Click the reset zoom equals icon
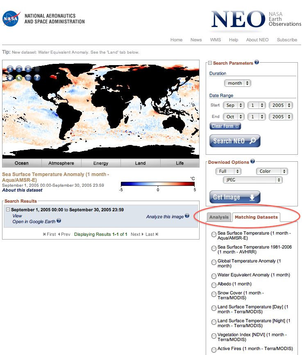Screen dimensions: 302x355 (28, 69)
